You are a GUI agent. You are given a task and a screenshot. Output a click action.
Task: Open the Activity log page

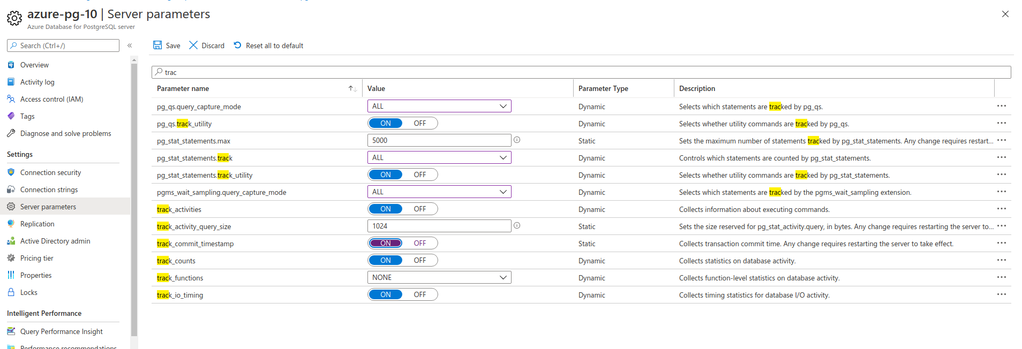tap(37, 82)
